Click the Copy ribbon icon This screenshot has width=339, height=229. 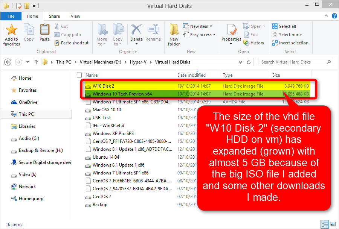tap(29, 30)
